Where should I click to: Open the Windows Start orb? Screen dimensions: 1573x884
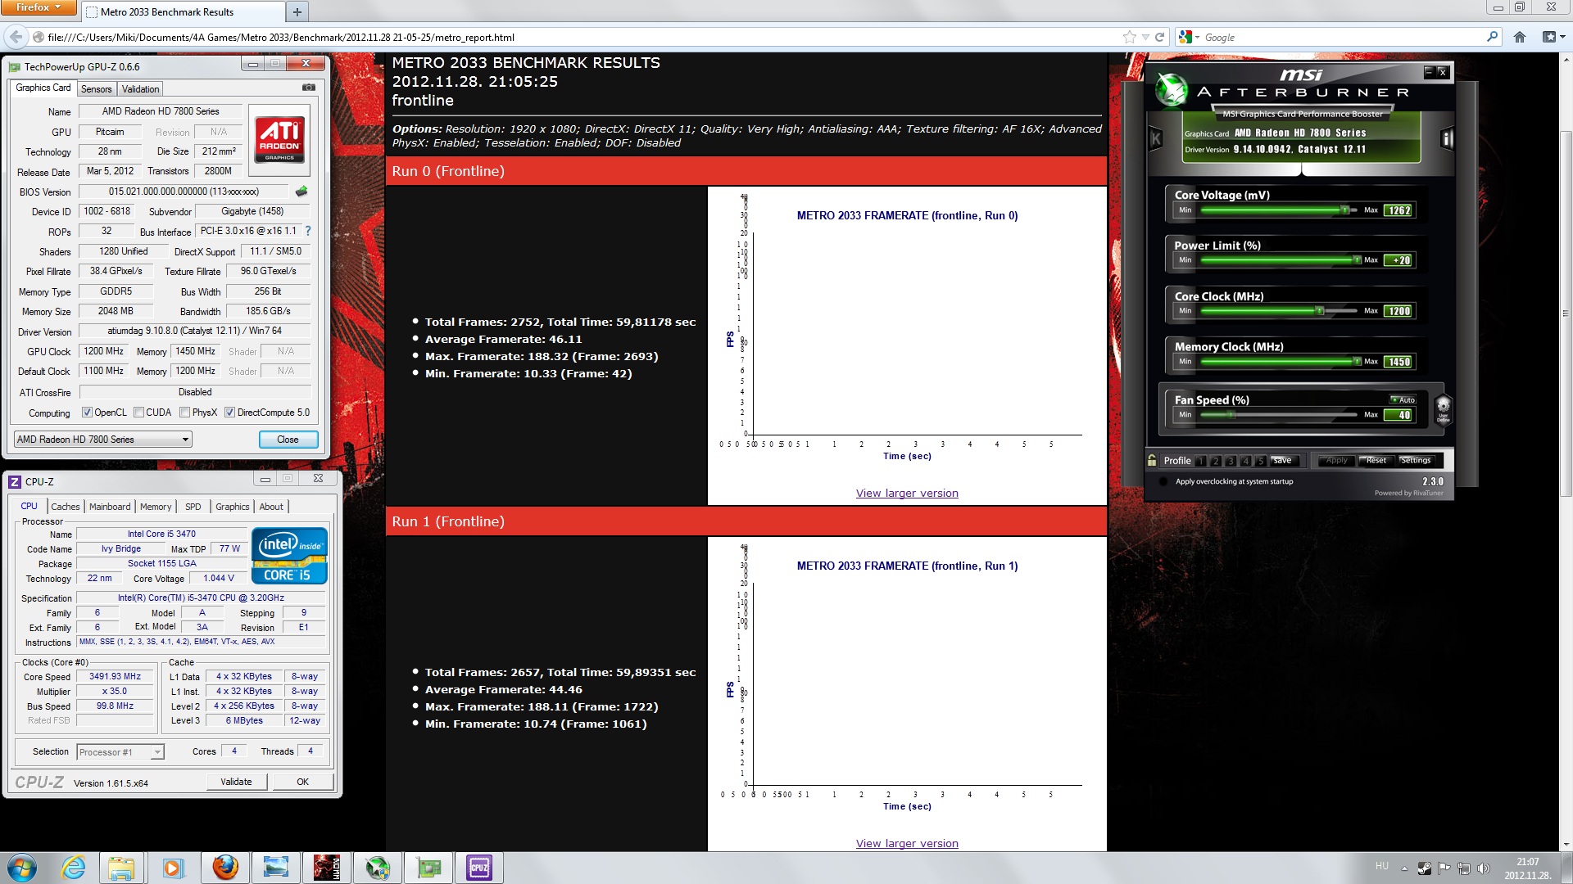[x=22, y=868]
